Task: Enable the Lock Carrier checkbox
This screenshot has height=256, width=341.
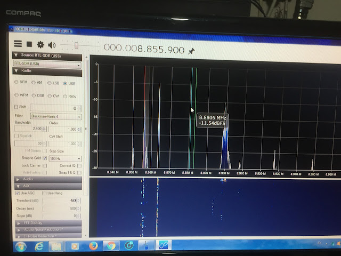Action: (45, 166)
